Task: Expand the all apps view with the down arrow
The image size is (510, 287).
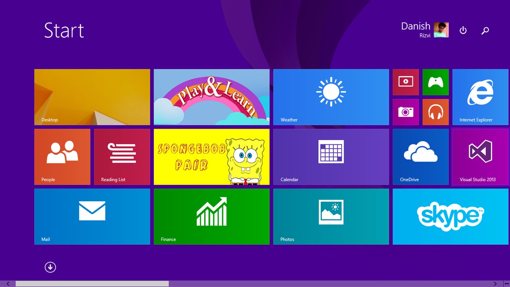Action: (x=50, y=267)
